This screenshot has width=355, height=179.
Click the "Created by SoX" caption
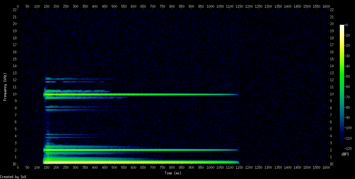13,177
